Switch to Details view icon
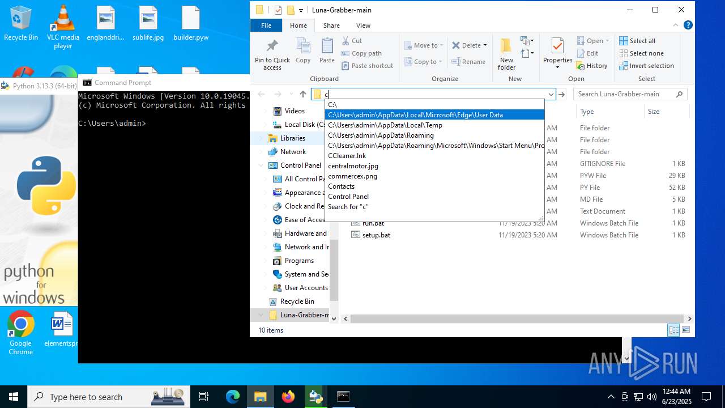The height and width of the screenshot is (408, 725). tap(673, 330)
